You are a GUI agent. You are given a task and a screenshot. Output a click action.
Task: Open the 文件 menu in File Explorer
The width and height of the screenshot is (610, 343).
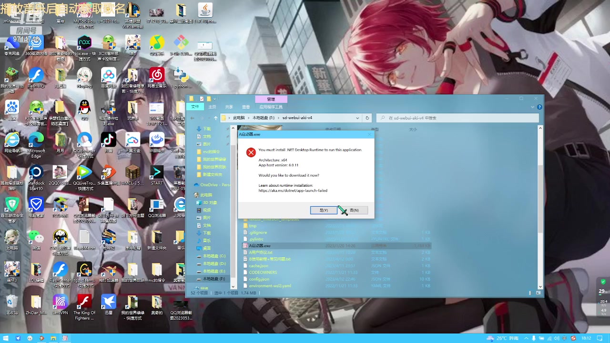[x=195, y=107]
